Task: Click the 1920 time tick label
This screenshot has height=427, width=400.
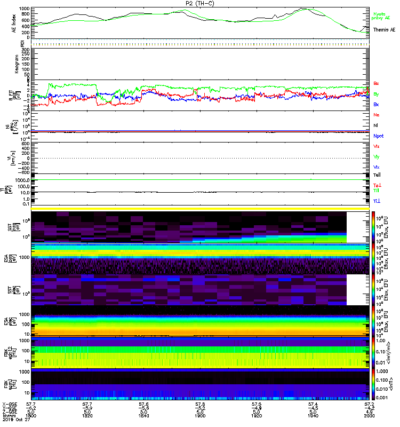Action: click(x=257, y=416)
